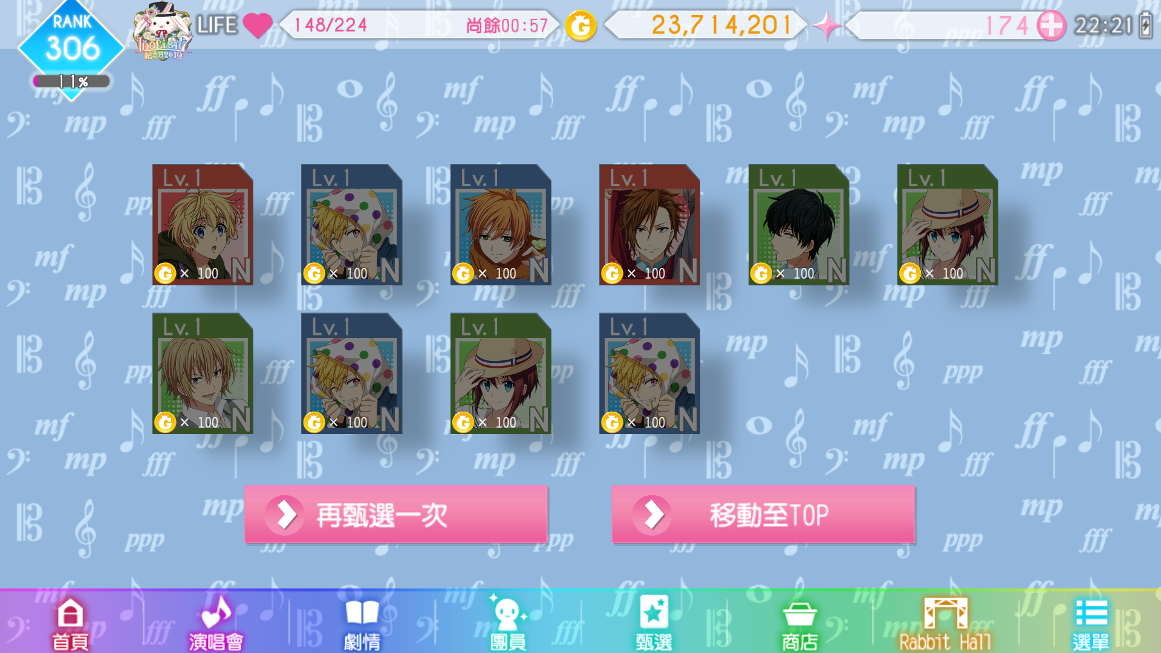Select the 甄選 audition star icon
The image size is (1161, 653).
654,623
